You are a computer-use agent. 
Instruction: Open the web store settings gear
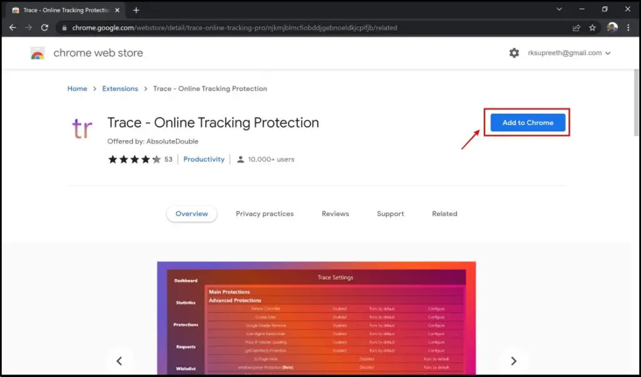tap(514, 53)
